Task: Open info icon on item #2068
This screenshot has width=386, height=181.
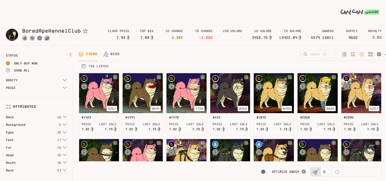Action: tap(302, 86)
